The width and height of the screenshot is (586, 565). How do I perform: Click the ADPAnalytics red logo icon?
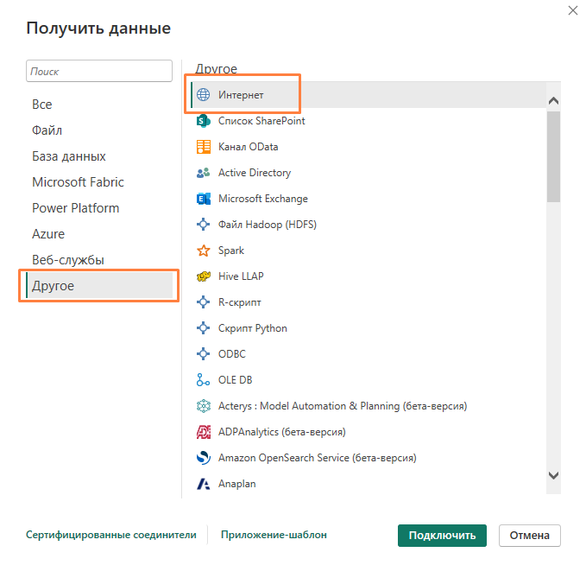[x=204, y=432]
